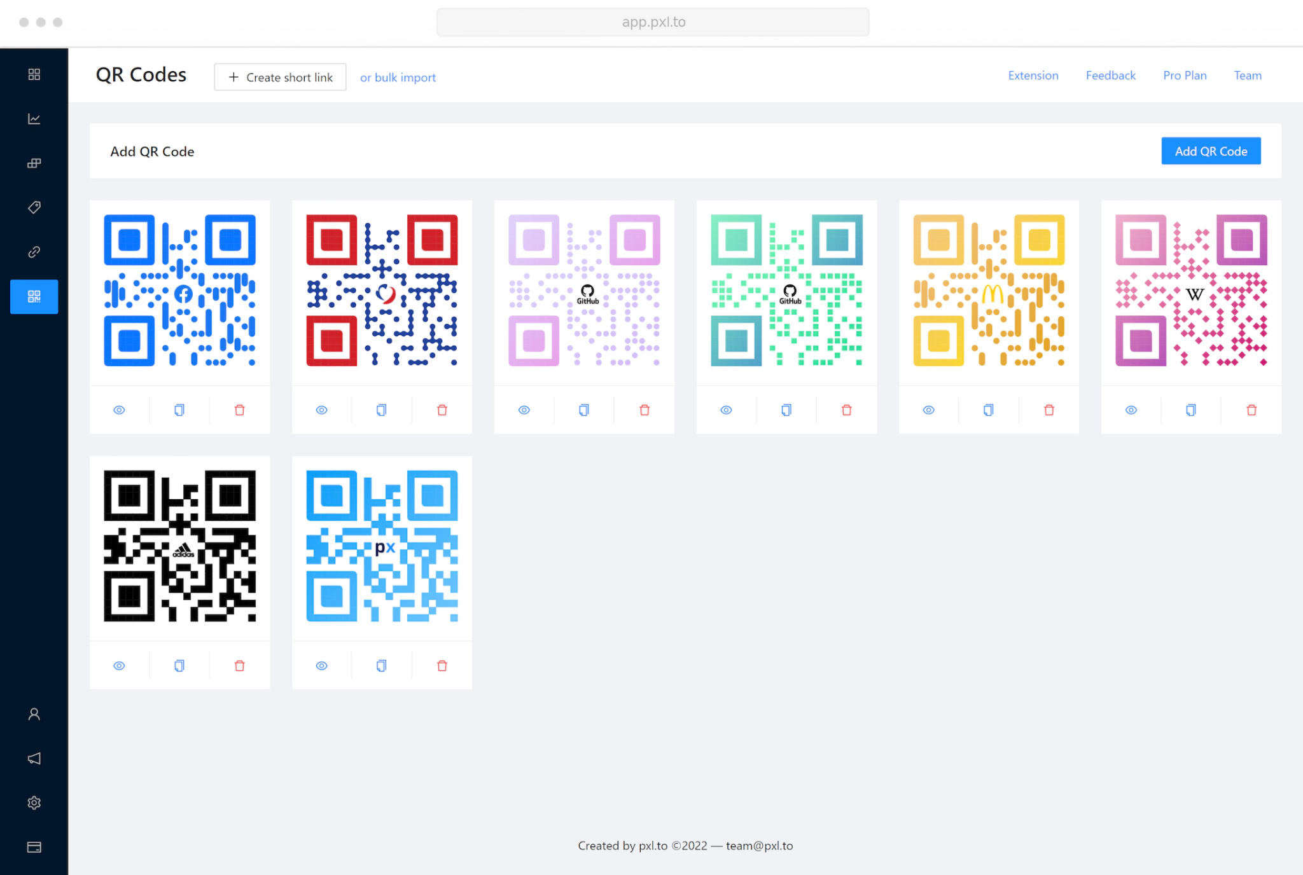View the Facebook blue QR code

click(x=119, y=410)
